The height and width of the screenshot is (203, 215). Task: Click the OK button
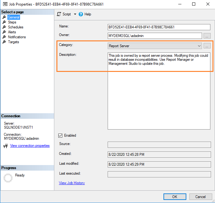(x=175, y=197)
